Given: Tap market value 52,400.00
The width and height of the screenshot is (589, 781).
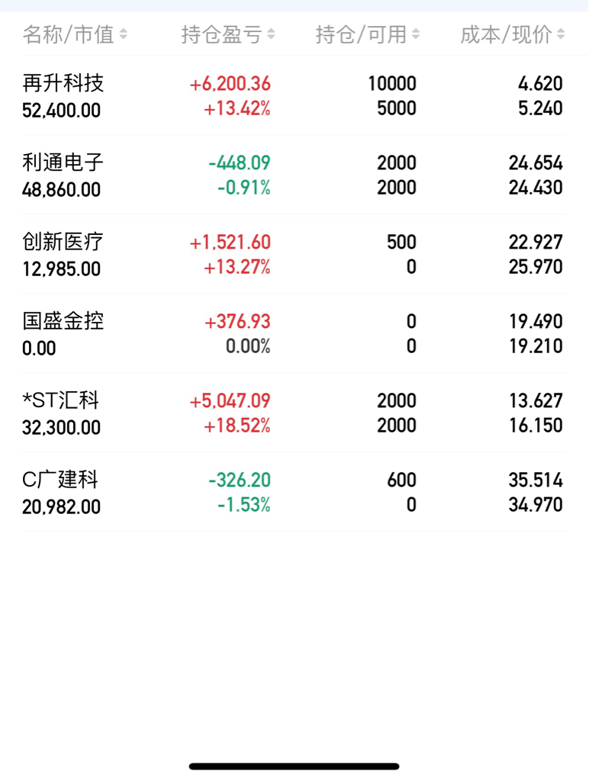Looking at the screenshot, I should click(x=61, y=110).
